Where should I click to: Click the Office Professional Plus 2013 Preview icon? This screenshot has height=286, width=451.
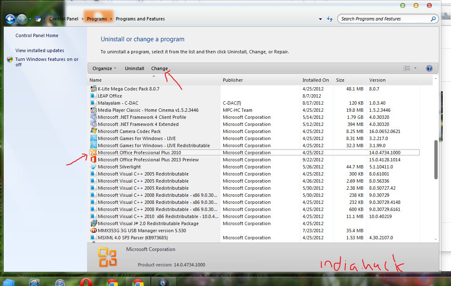click(93, 160)
